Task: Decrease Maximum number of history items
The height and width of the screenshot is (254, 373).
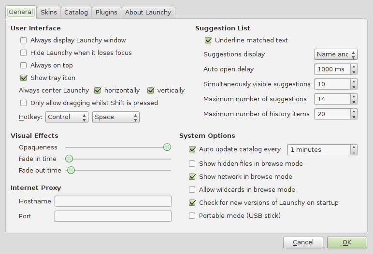Action: coord(354,117)
